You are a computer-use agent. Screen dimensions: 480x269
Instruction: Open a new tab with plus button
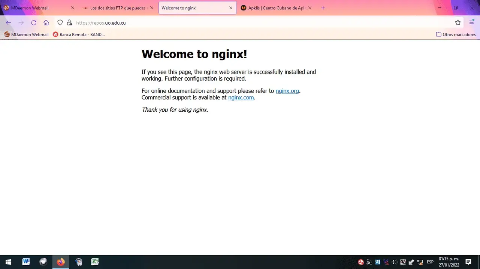click(323, 8)
